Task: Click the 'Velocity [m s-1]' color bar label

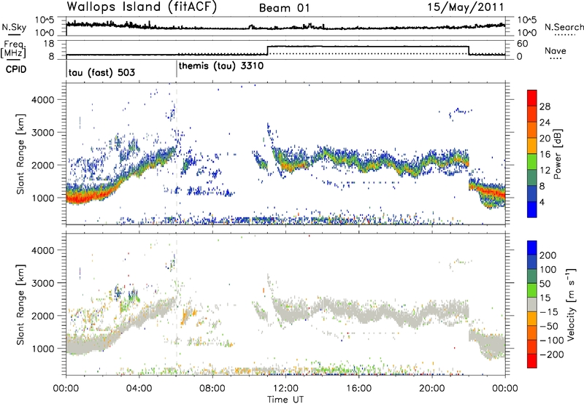Action: (x=571, y=304)
